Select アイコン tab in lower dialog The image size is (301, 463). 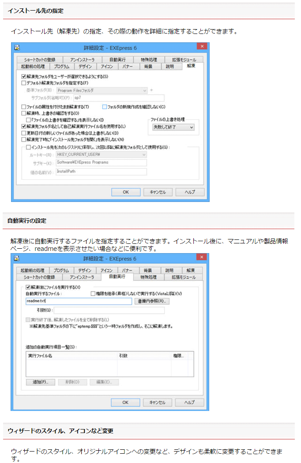point(106,270)
